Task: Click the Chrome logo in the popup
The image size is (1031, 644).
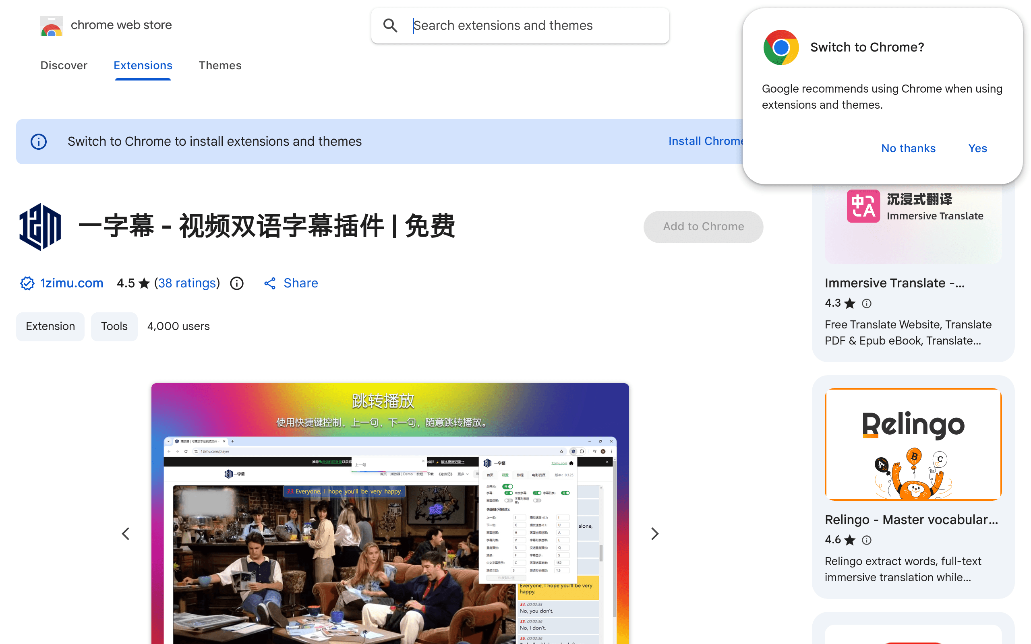Action: [x=781, y=47]
